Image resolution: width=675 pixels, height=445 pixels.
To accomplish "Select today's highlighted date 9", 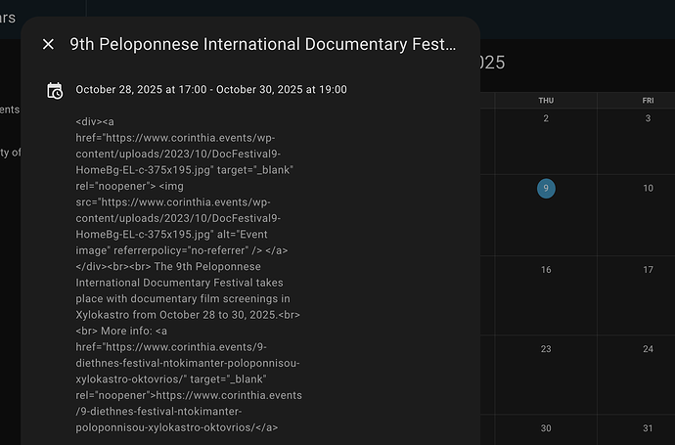I will click(546, 188).
